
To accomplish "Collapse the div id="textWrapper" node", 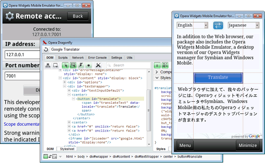I will 65,86.
